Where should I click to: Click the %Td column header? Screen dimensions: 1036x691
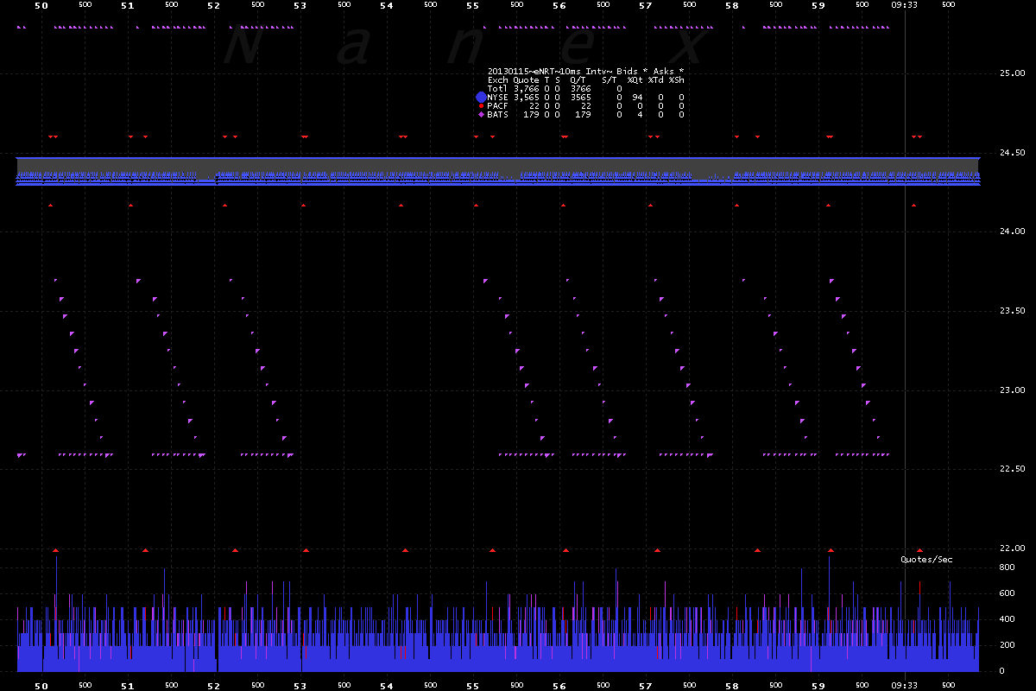tap(655, 79)
